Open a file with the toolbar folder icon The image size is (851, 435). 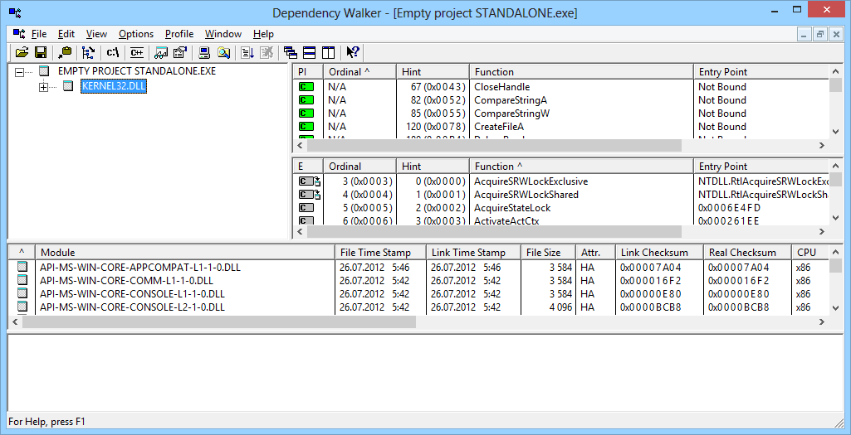pyautogui.click(x=22, y=52)
